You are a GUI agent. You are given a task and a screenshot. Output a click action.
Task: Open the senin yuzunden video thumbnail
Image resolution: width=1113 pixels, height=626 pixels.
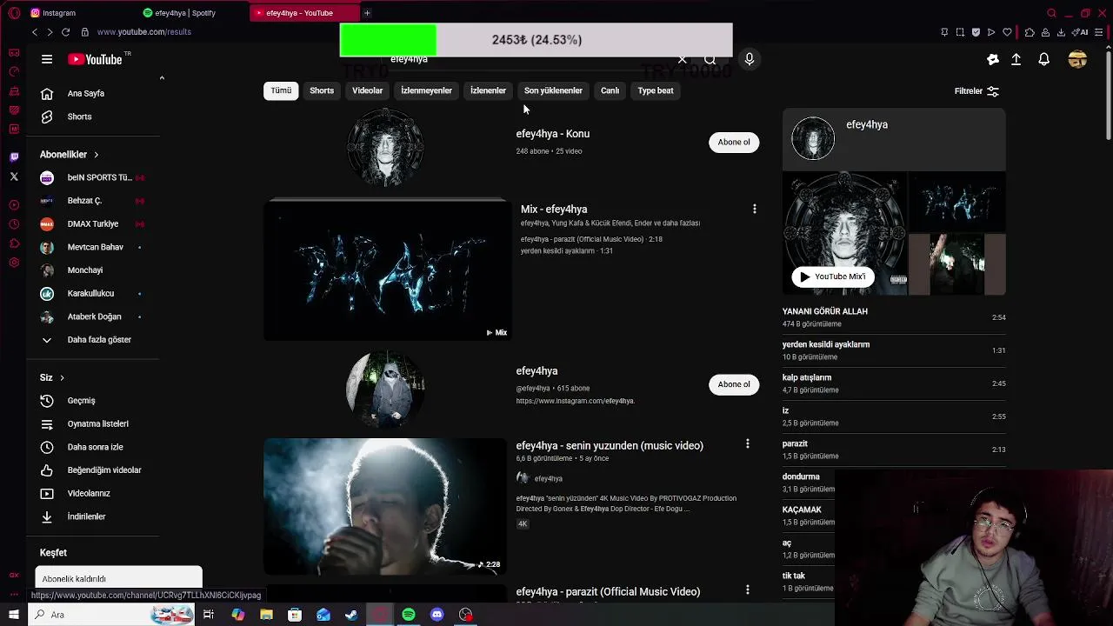coord(384,506)
